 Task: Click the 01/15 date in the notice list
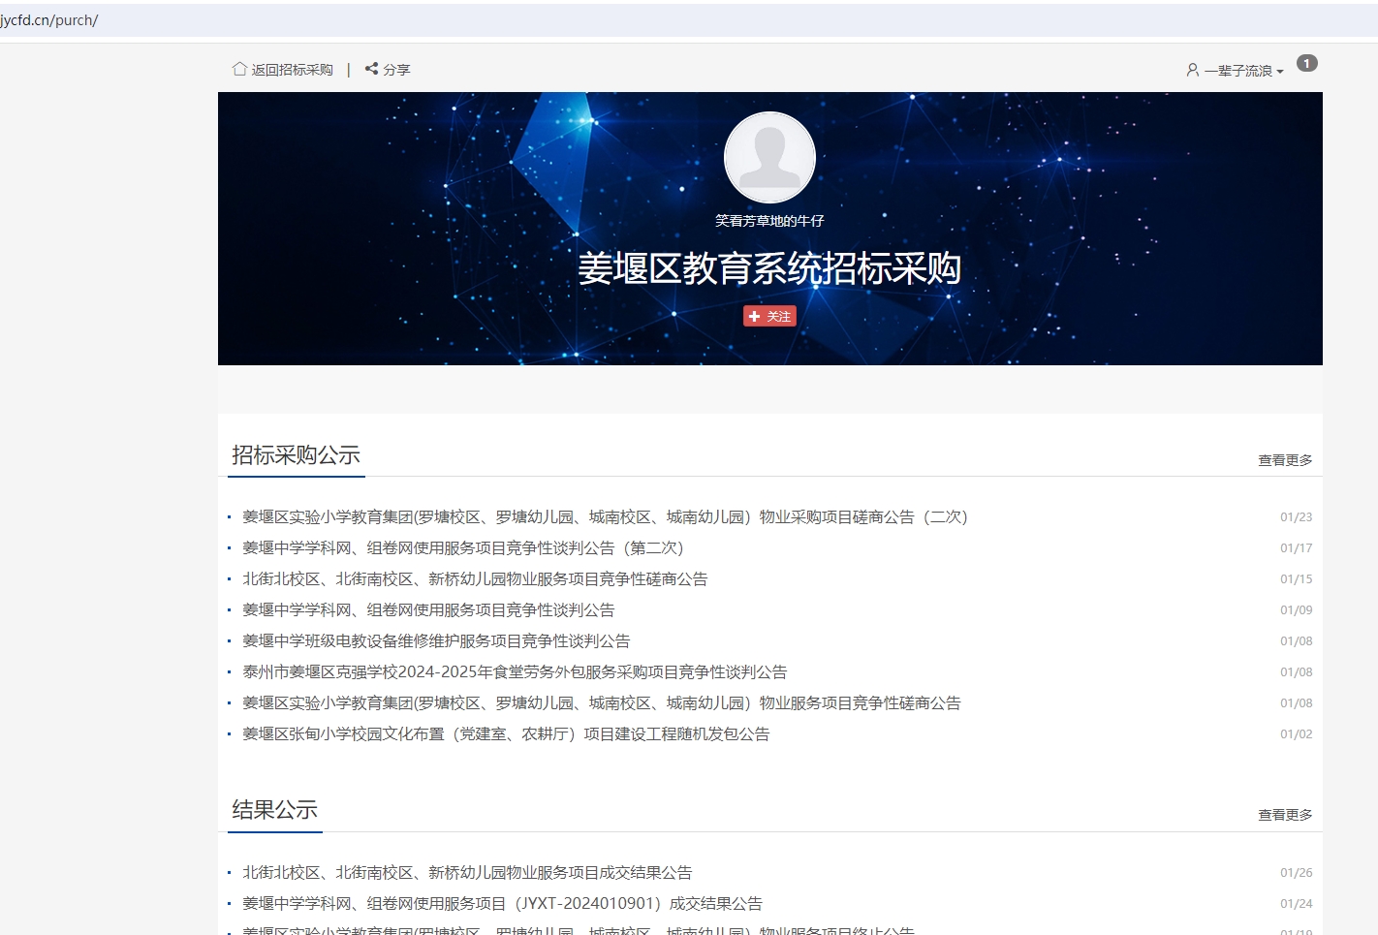[x=1296, y=579]
